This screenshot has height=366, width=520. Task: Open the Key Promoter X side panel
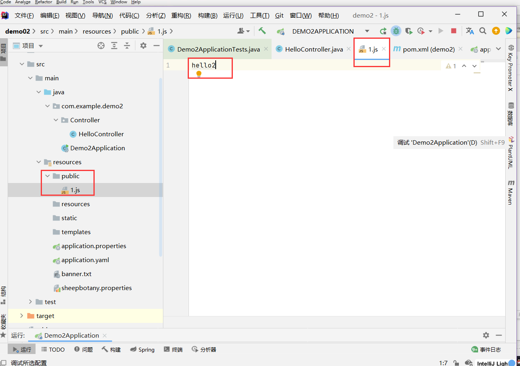click(x=511, y=68)
